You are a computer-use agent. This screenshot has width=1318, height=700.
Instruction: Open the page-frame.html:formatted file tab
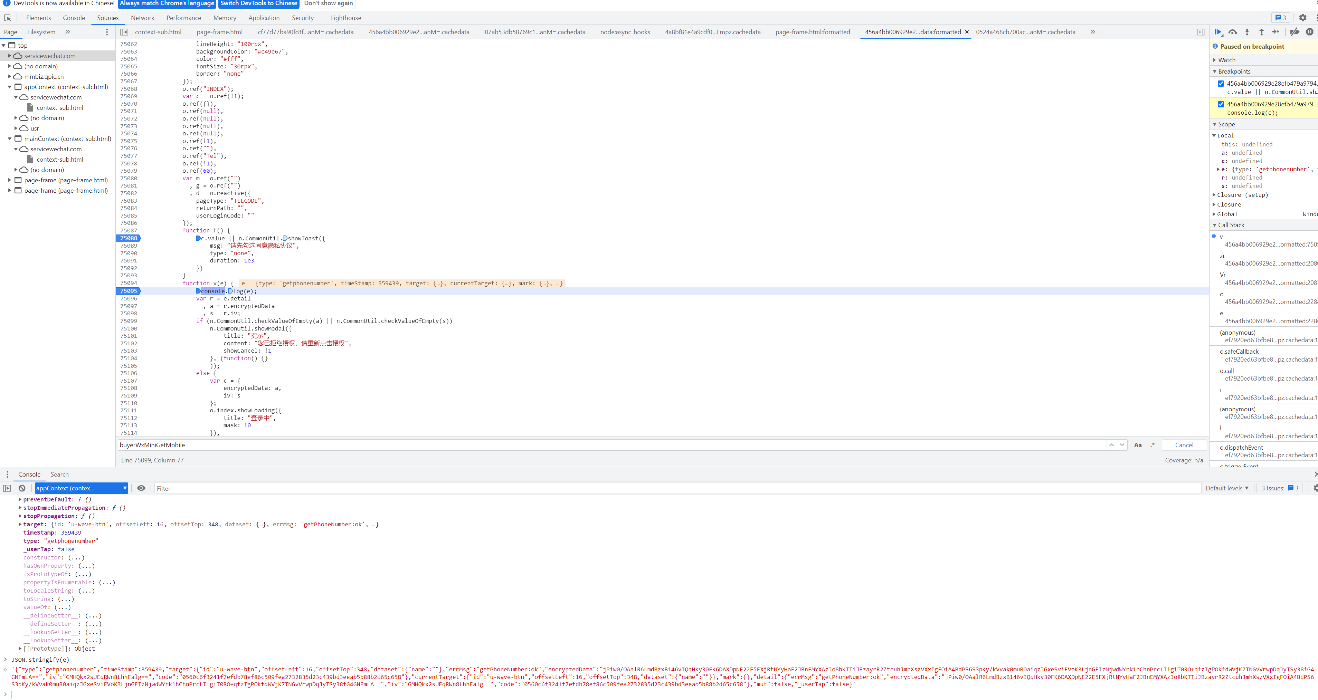(x=812, y=32)
